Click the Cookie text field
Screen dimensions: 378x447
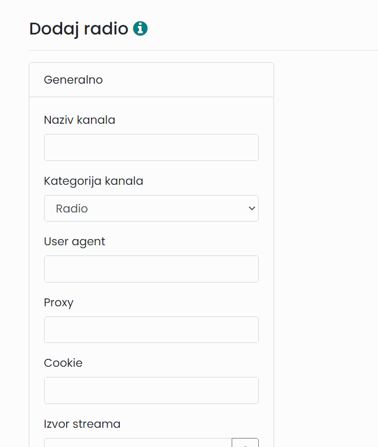pos(151,390)
